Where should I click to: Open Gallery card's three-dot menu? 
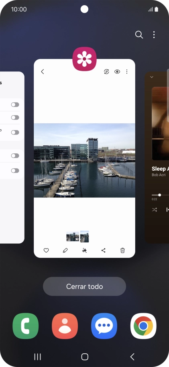point(127,71)
